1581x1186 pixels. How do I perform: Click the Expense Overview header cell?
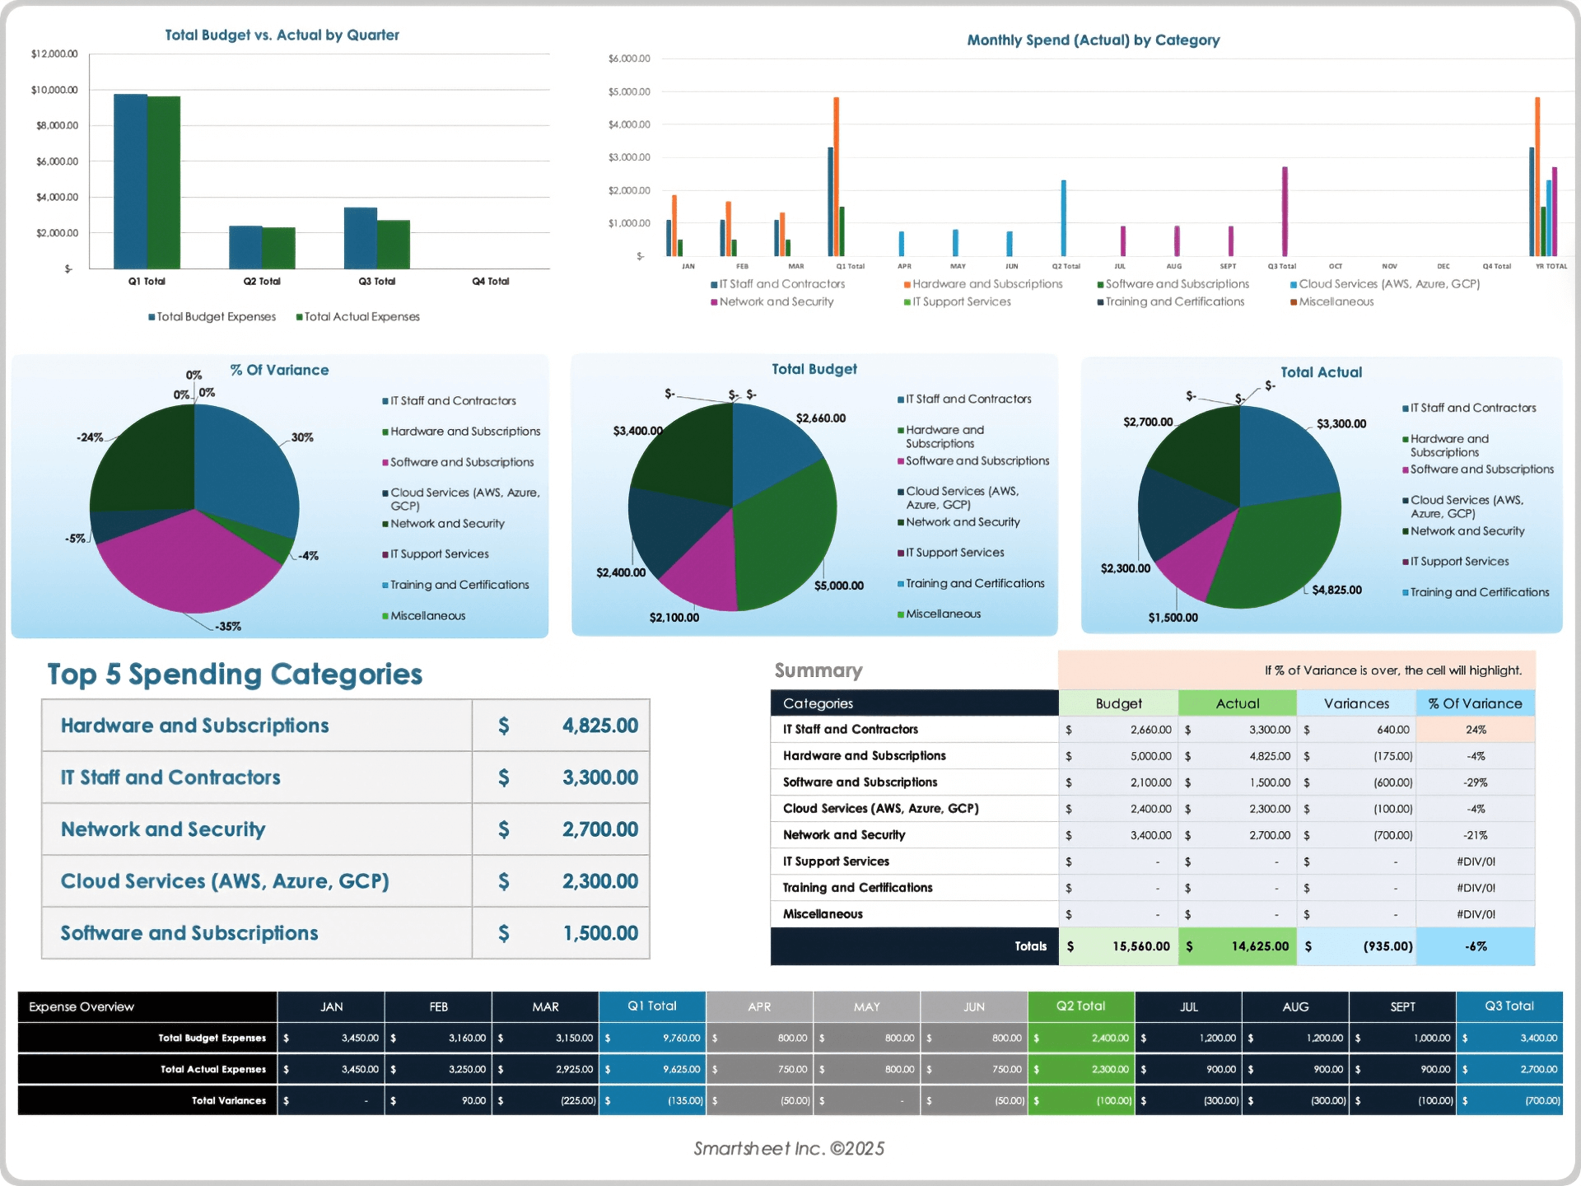coord(80,1006)
